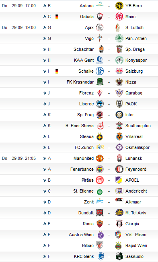Select the Austria Wien team name
This screenshot has width=158, height=262.
point(81,235)
